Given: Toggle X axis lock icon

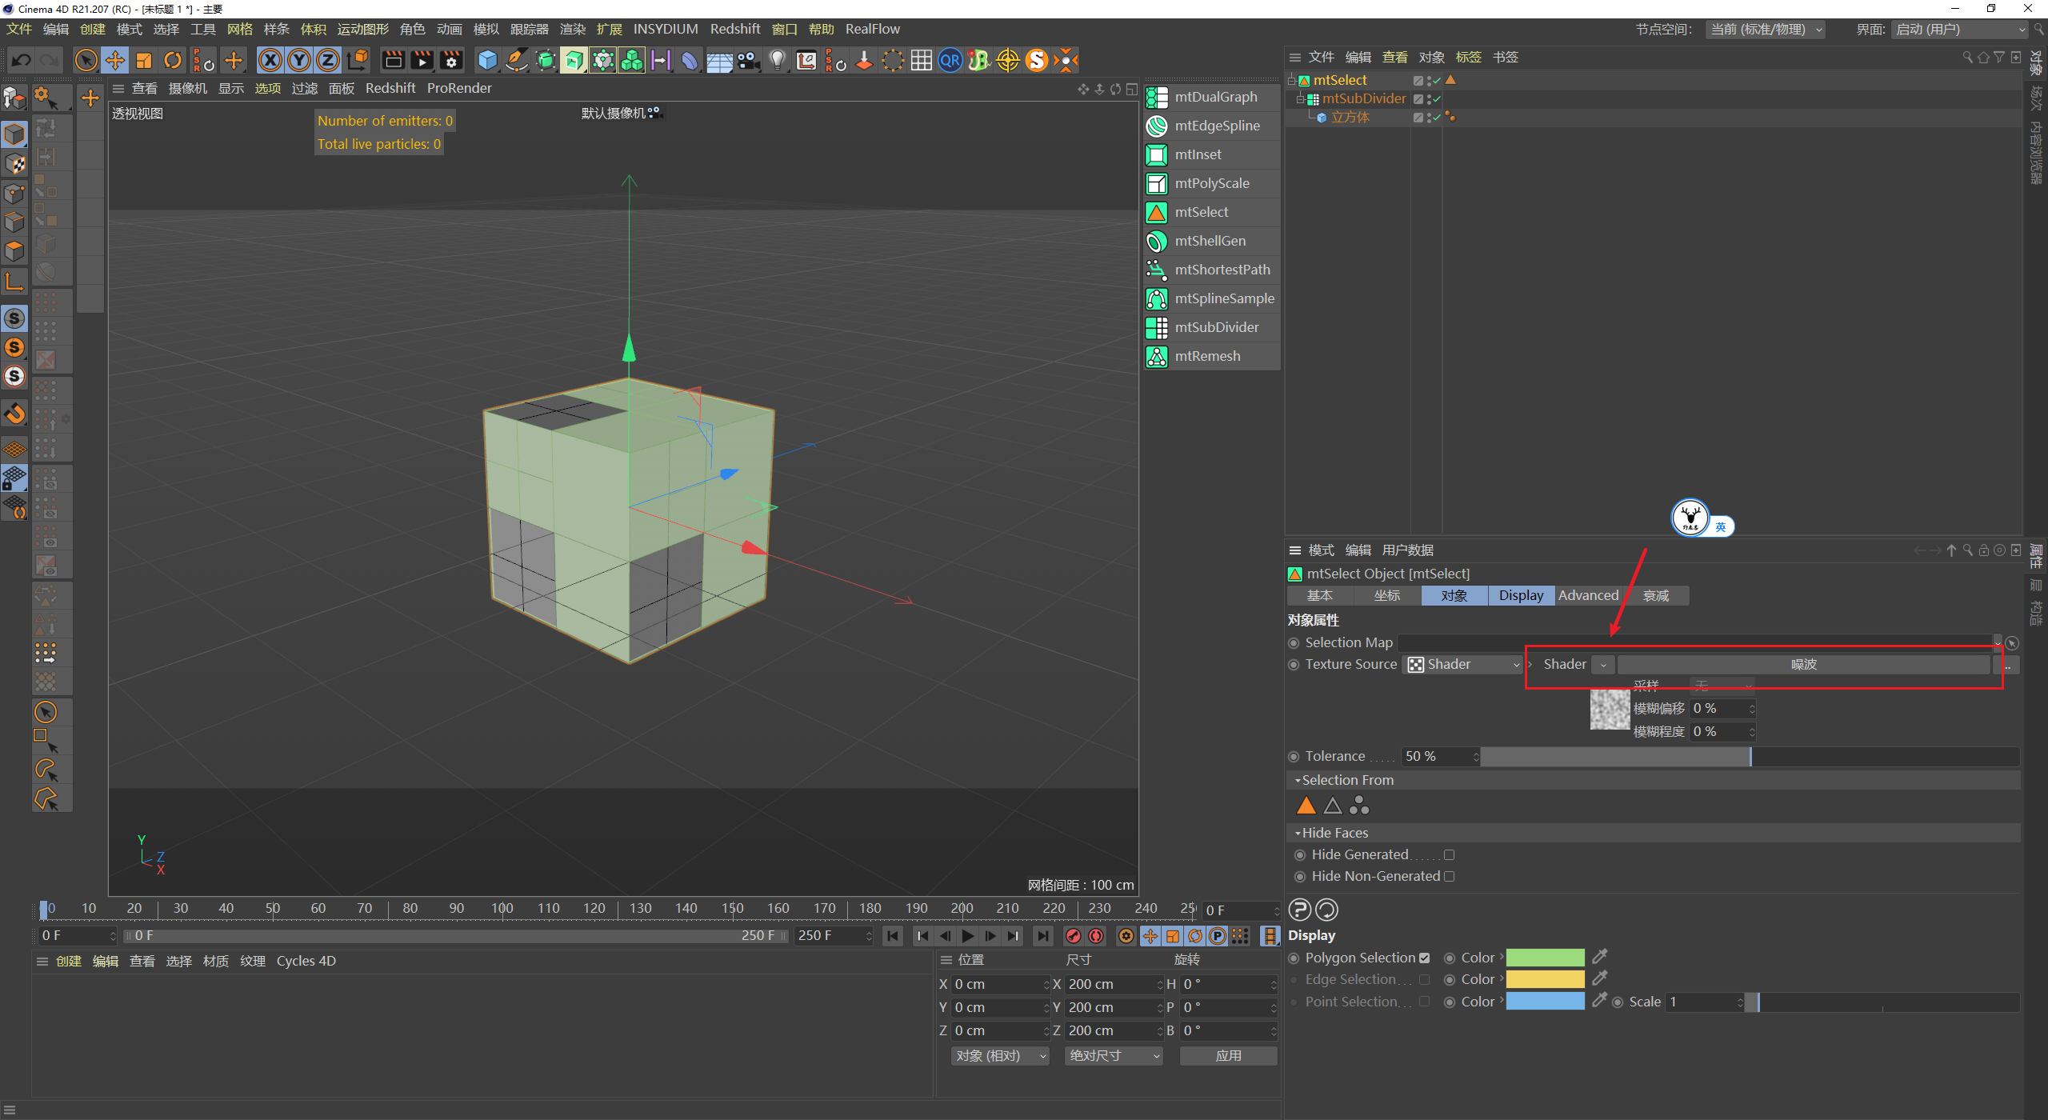Looking at the screenshot, I should (x=270, y=60).
